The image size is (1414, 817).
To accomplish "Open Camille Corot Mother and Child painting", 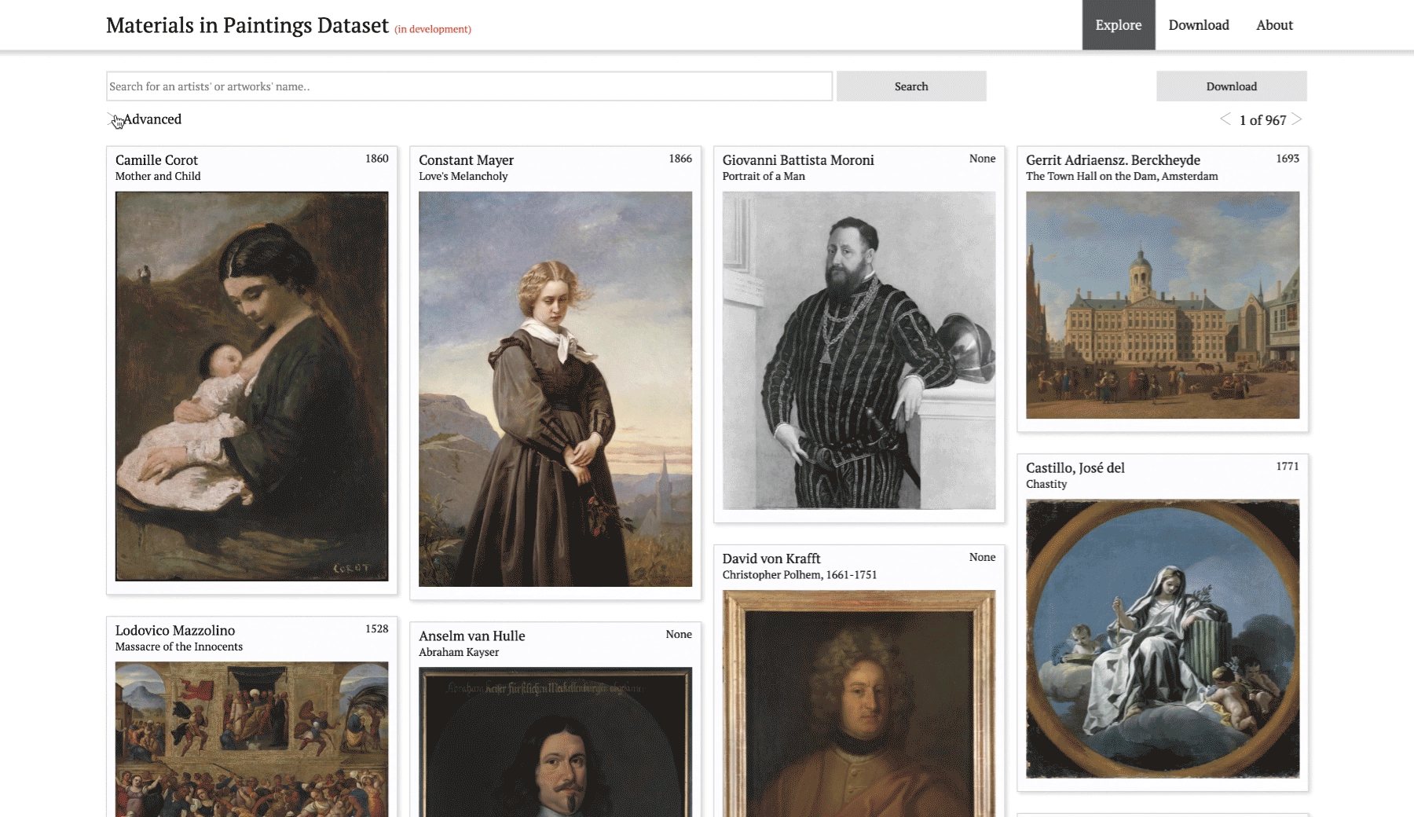I will click(x=251, y=386).
